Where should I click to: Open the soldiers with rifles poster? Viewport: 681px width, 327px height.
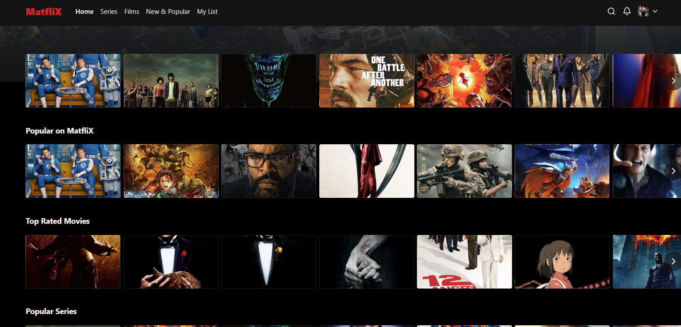[x=465, y=171]
